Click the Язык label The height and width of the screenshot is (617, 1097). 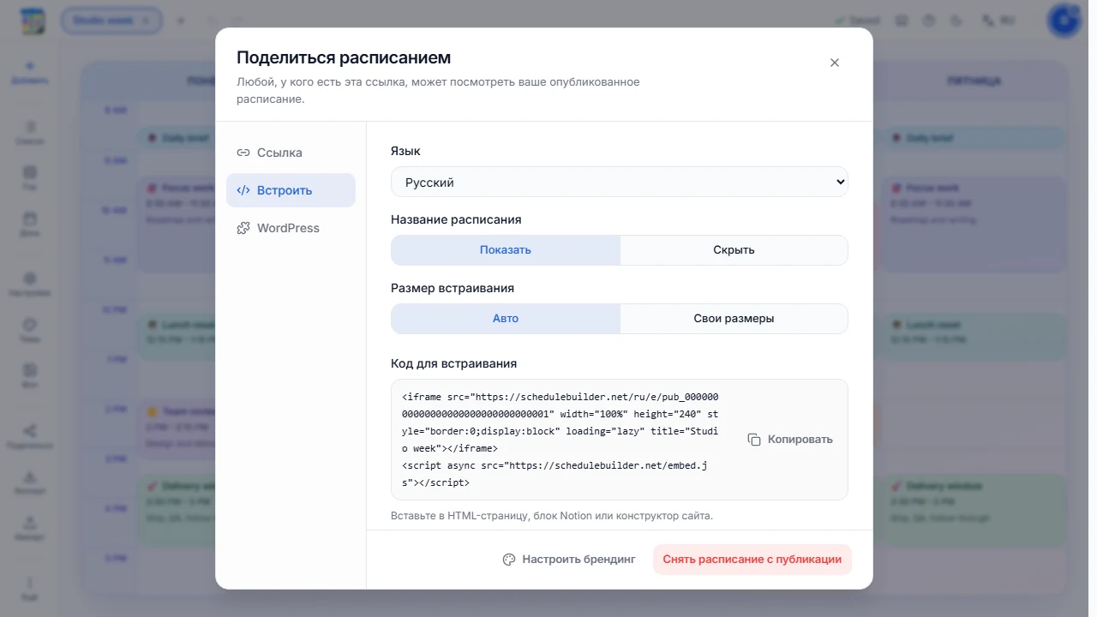click(x=405, y=151)
